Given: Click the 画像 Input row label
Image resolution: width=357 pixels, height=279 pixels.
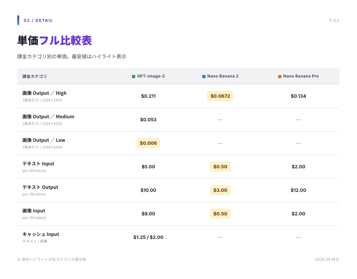Looking at the screenshot, I should pyautogui.click(x=34, y=211).
